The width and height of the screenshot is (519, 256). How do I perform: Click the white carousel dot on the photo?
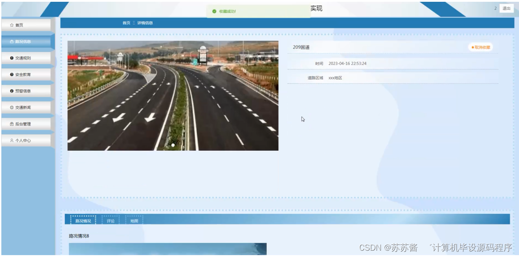tap(173, 144)
